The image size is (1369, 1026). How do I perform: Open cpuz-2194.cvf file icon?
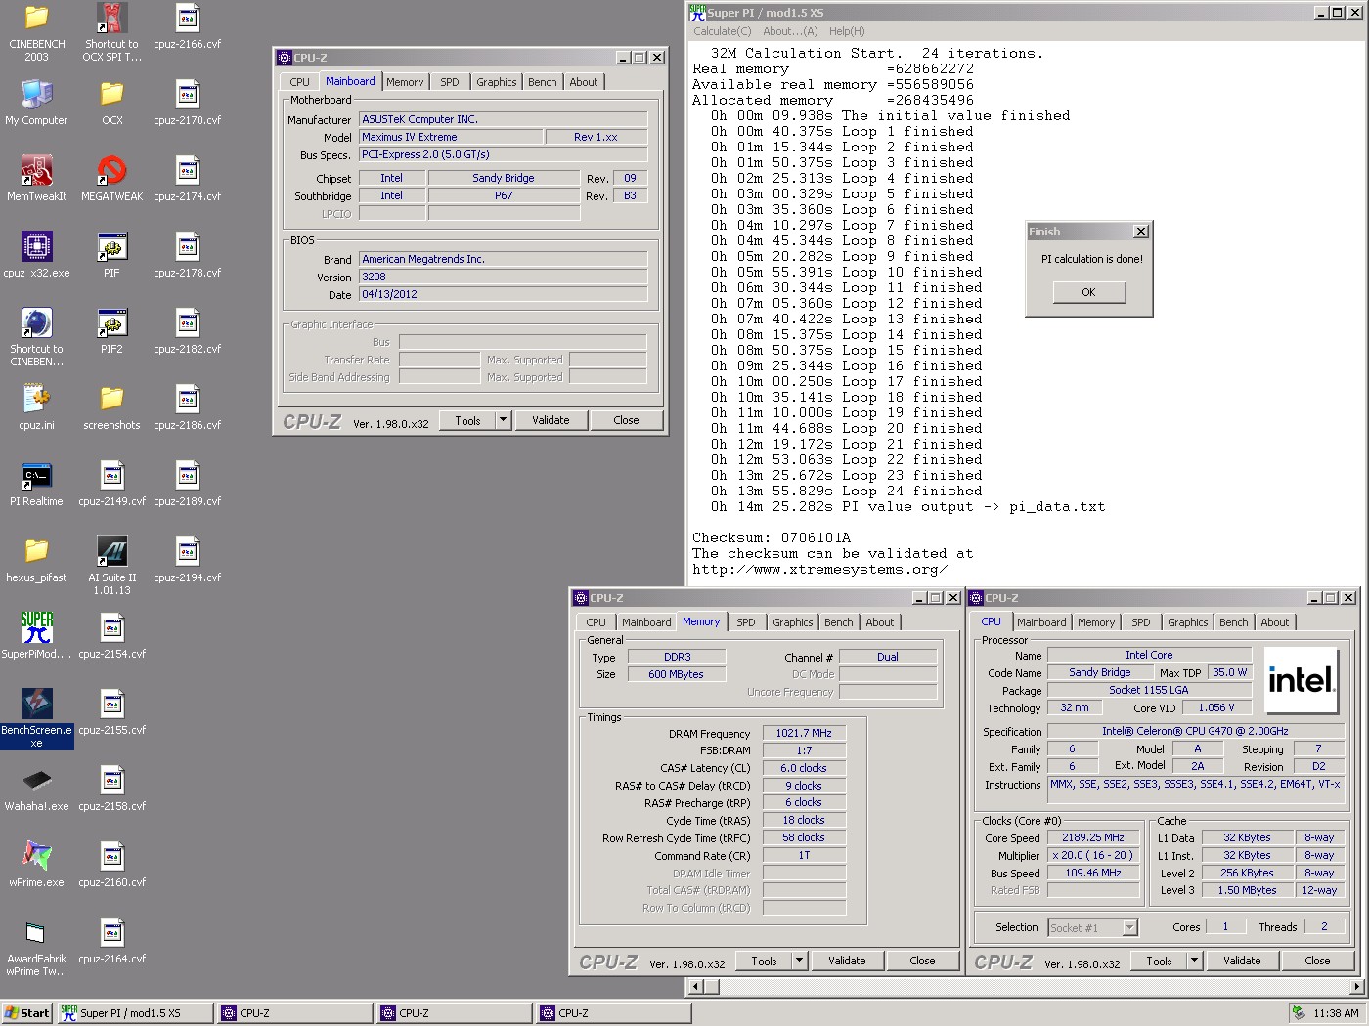187,552
